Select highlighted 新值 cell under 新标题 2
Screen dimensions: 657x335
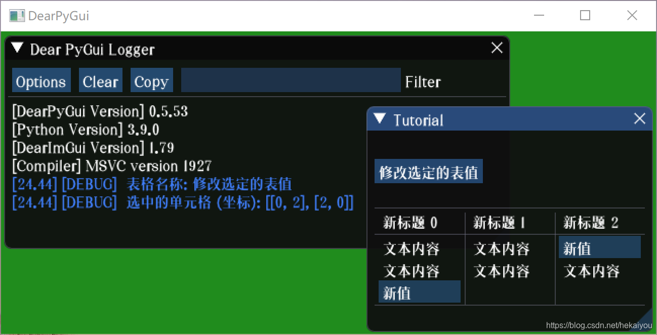600,247
